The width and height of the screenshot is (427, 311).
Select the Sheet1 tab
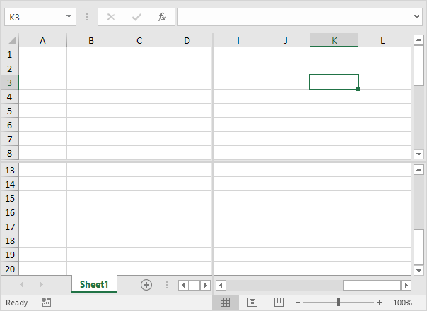(94, 285)
